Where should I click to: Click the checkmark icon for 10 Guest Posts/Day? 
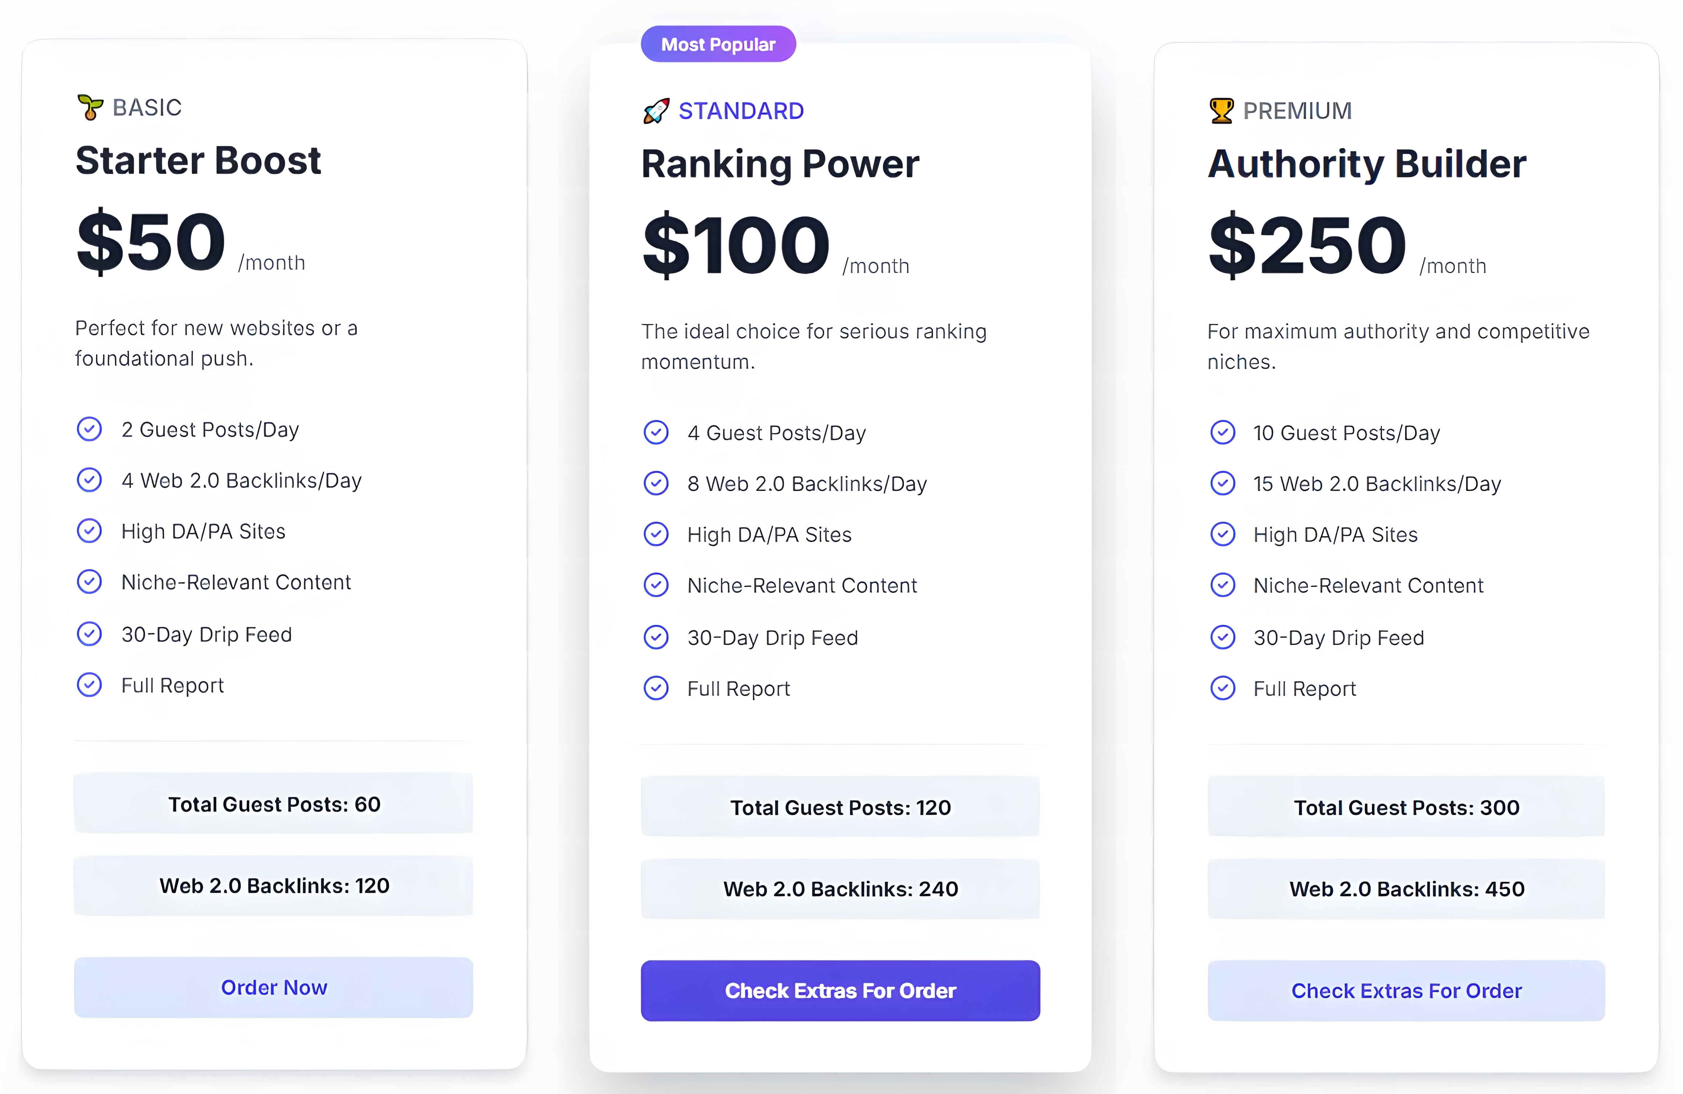click(x=1223, y=433)
